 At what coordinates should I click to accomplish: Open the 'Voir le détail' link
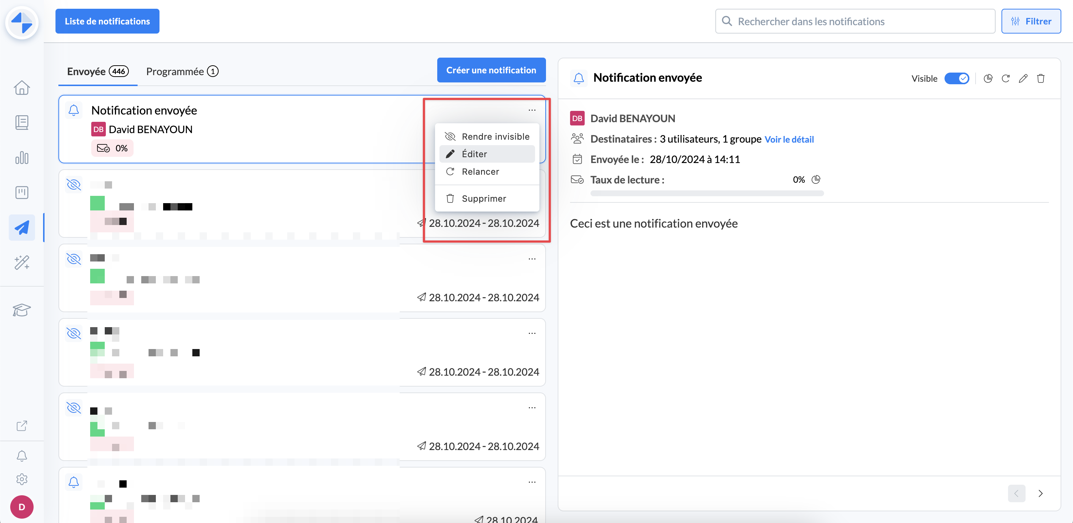point(789,139)
